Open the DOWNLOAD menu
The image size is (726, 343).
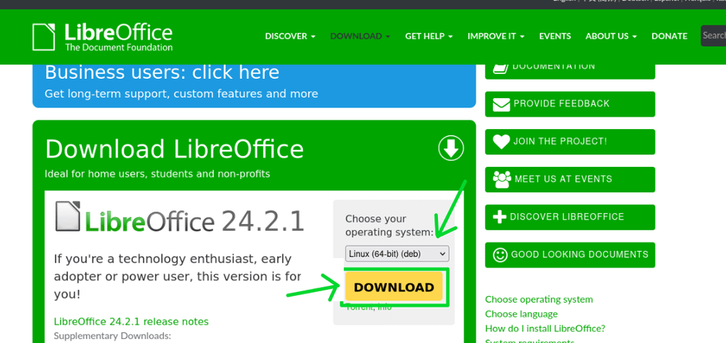point(360,36)
